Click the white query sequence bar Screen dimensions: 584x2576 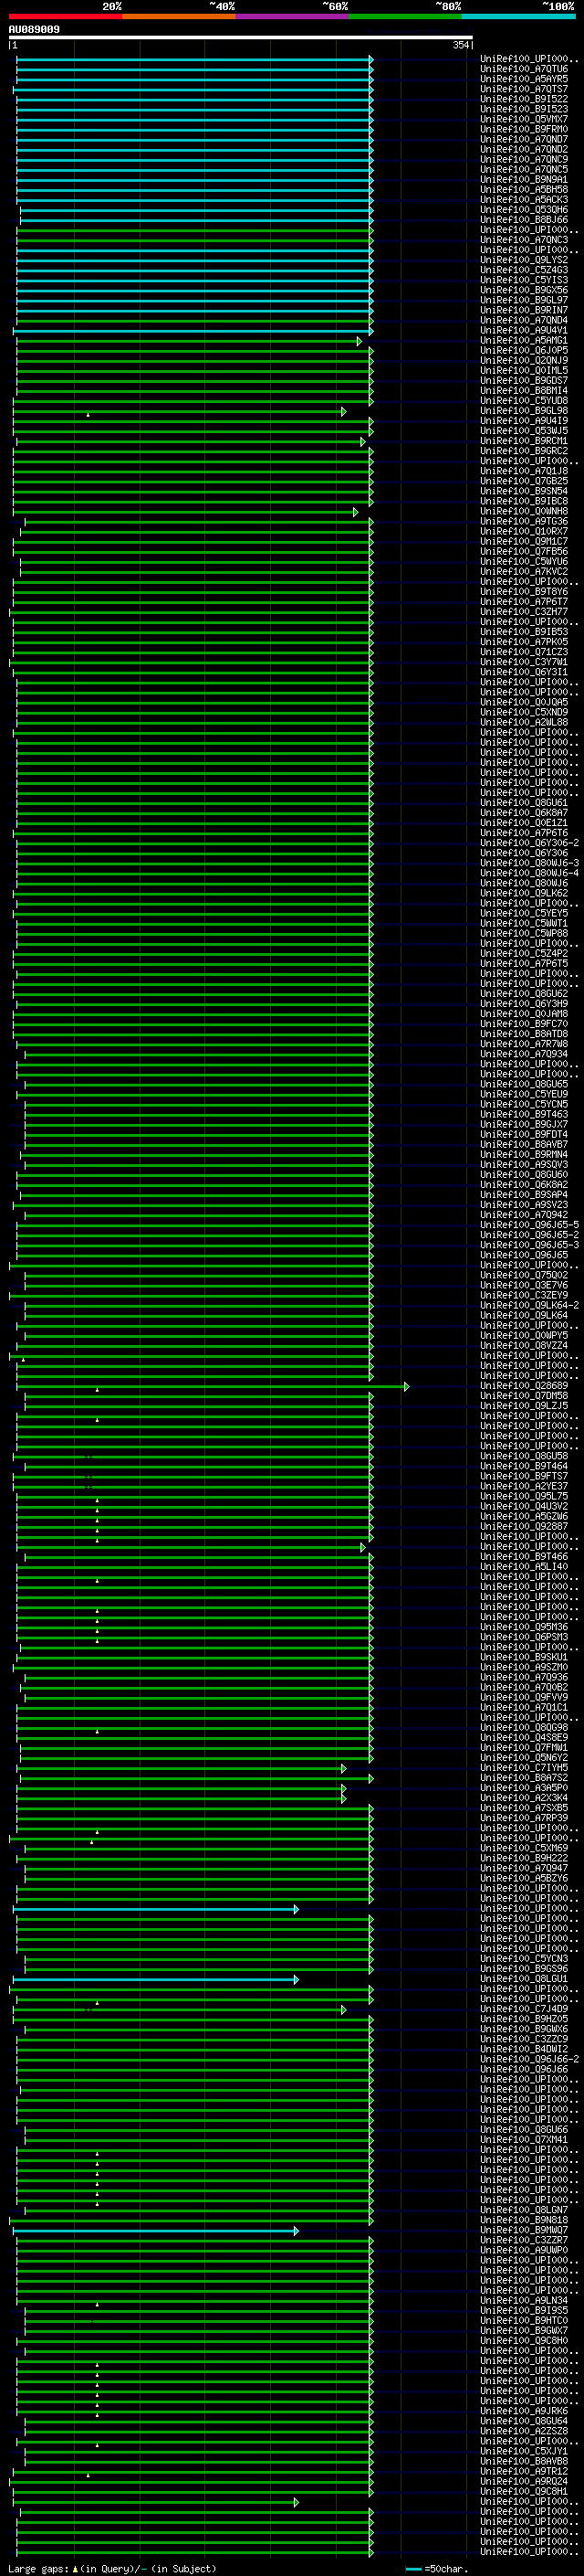(x=241, y=37)
